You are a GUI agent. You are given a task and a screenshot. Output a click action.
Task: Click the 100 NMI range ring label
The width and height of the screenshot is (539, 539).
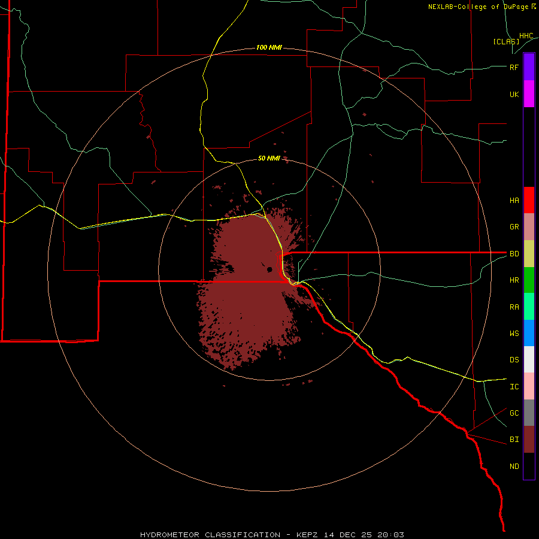click(269, 47)
